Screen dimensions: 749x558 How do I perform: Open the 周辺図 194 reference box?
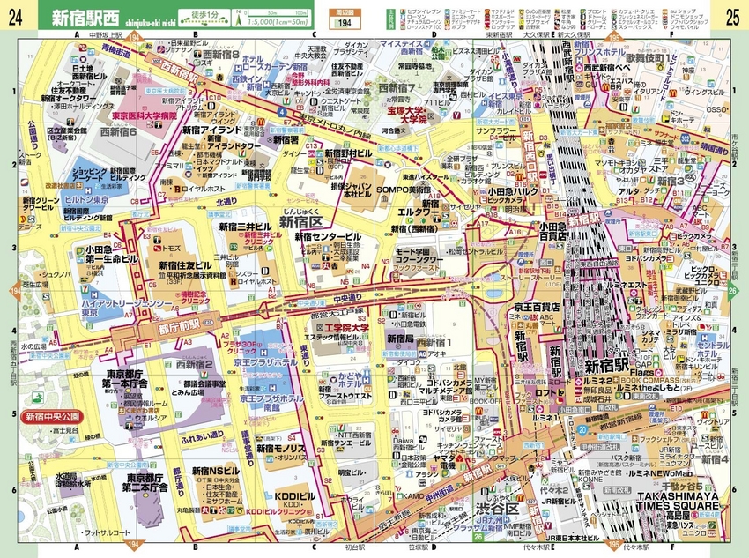344,19
